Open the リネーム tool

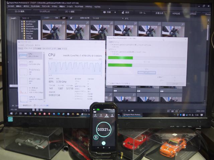click(x=142, y=13)
